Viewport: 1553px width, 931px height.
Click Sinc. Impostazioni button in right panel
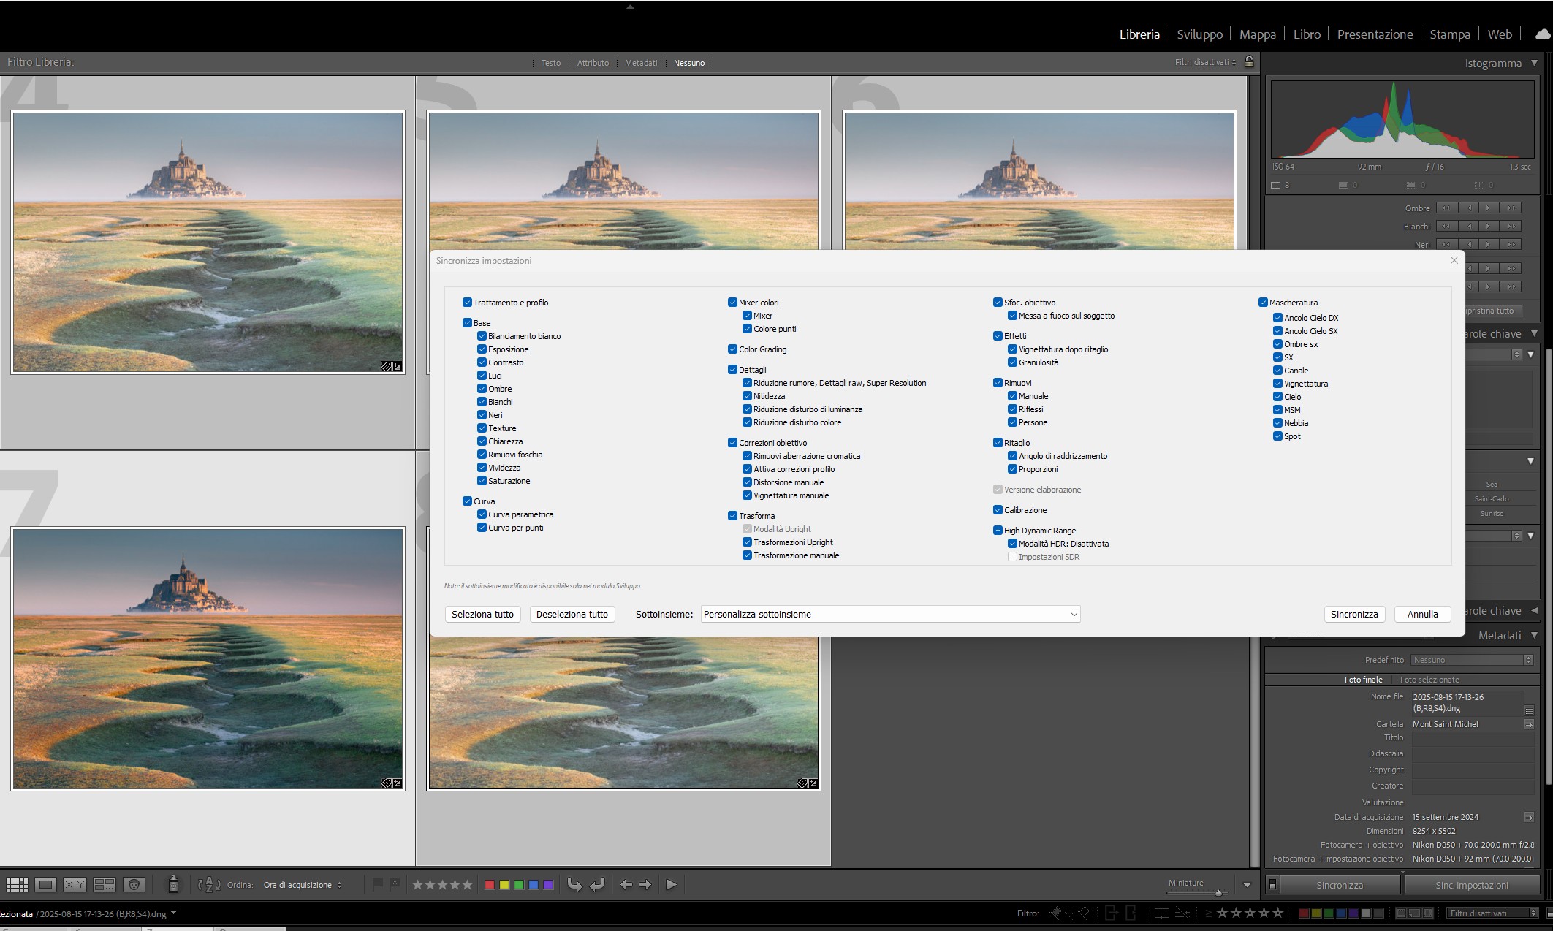pos(1472,885)
